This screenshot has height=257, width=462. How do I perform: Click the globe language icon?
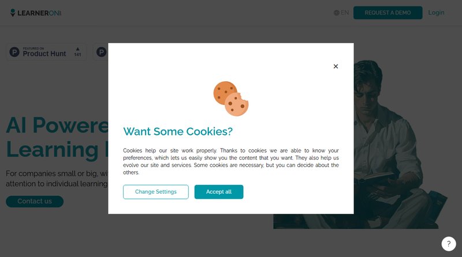click(337, 13)
